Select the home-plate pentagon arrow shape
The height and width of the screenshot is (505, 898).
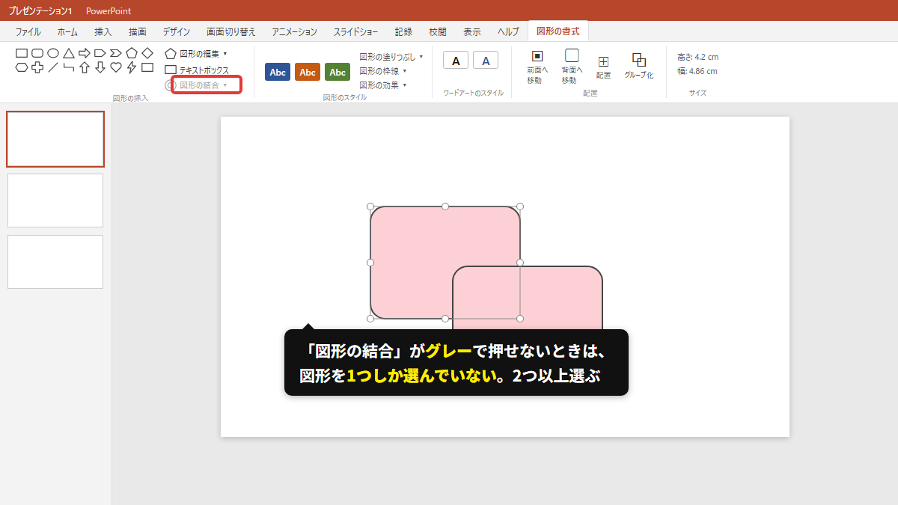pyautogui.click(x=100, y=53)
